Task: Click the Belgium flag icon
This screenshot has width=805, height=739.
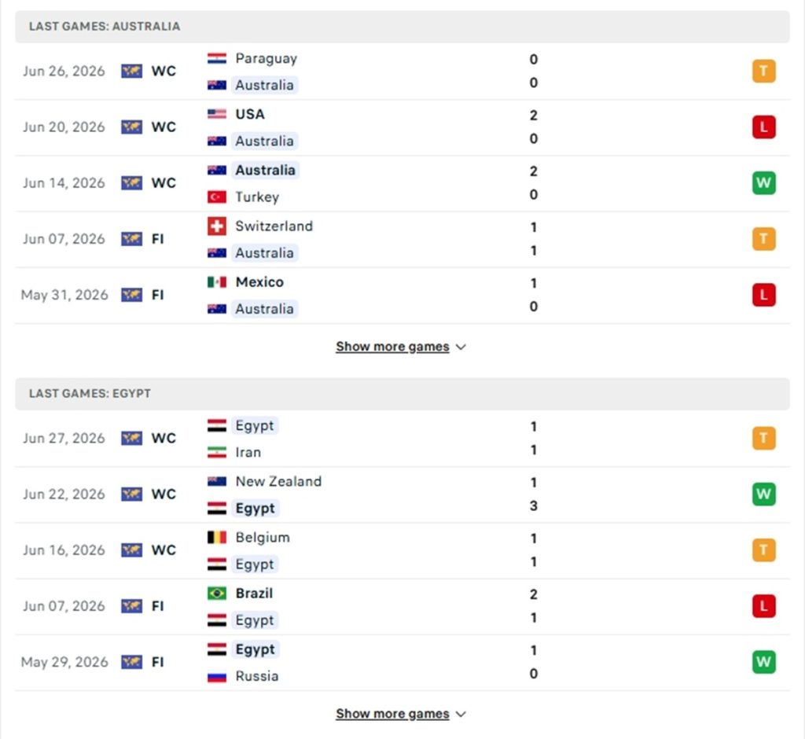Action: 217,537
